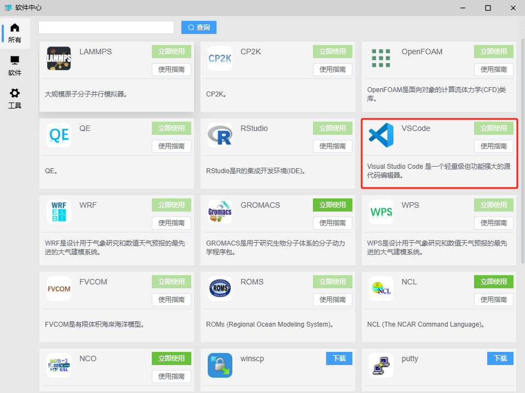Download winscp with 下载 button
The width and height of the screenshot is (525, 393).
pyautogui.click(x=339, y=358)
